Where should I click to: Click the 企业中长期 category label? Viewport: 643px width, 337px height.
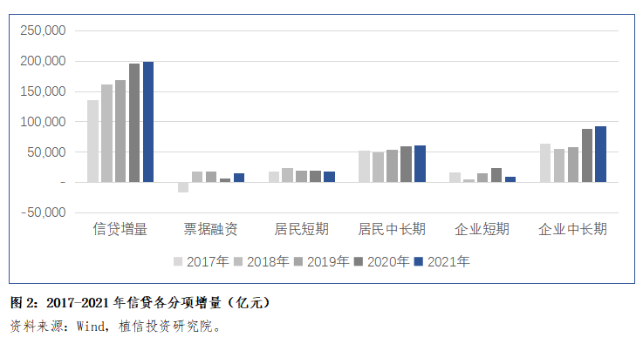coord(573,229)
